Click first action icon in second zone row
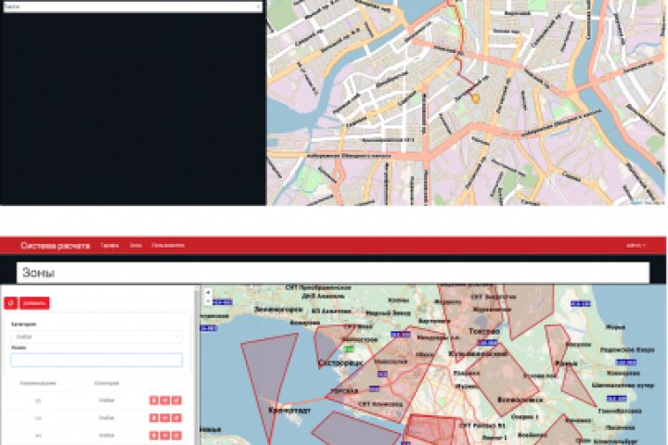 point(154,418)
